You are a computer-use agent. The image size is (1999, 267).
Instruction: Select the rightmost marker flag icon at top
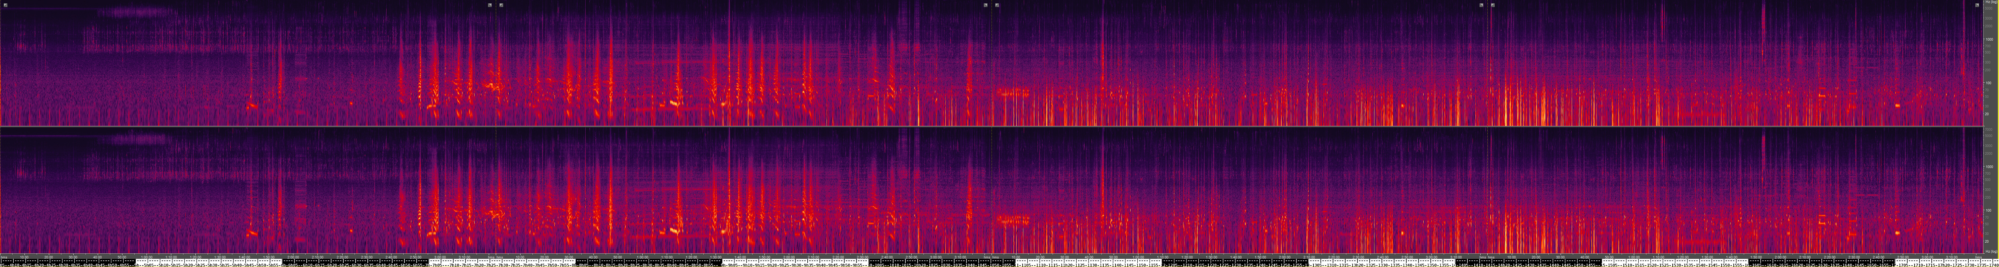pos(1977,5)
